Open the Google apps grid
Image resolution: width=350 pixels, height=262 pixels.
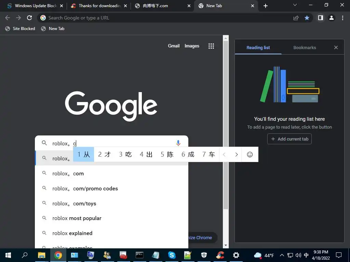tap(211, 46)
